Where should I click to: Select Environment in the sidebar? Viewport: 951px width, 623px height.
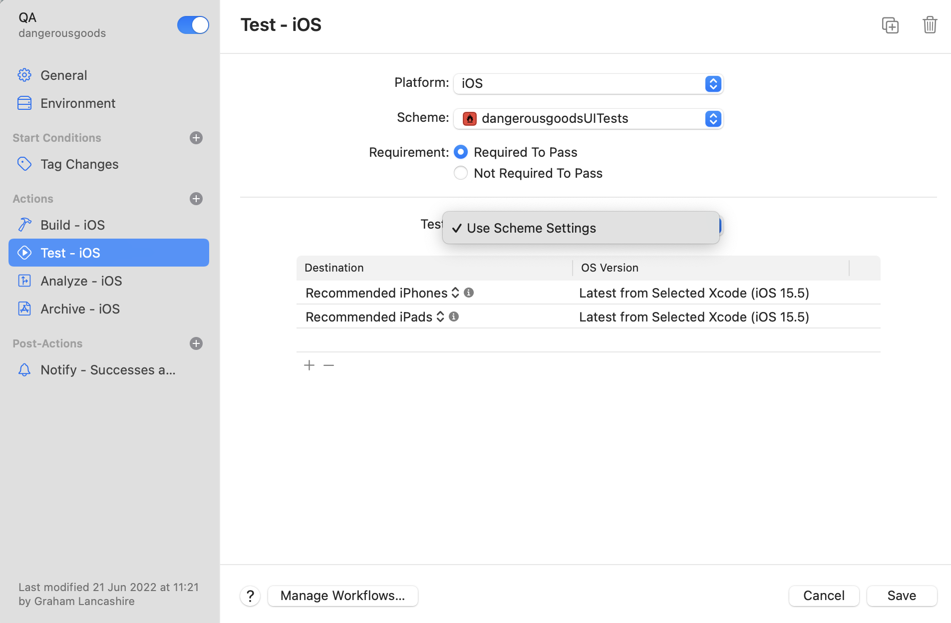109,103
